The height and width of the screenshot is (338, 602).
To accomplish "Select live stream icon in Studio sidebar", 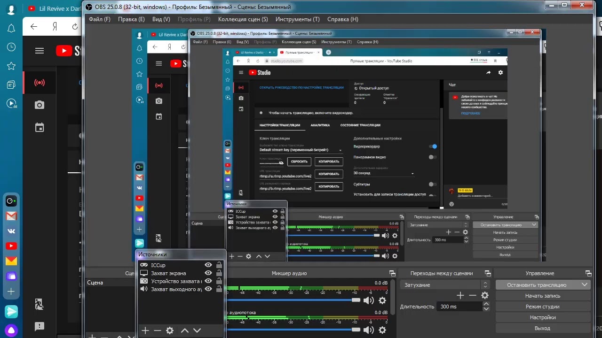I will point(40,83).
